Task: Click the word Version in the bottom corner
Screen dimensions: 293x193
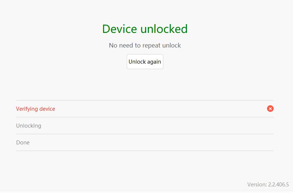Action: 257,185
